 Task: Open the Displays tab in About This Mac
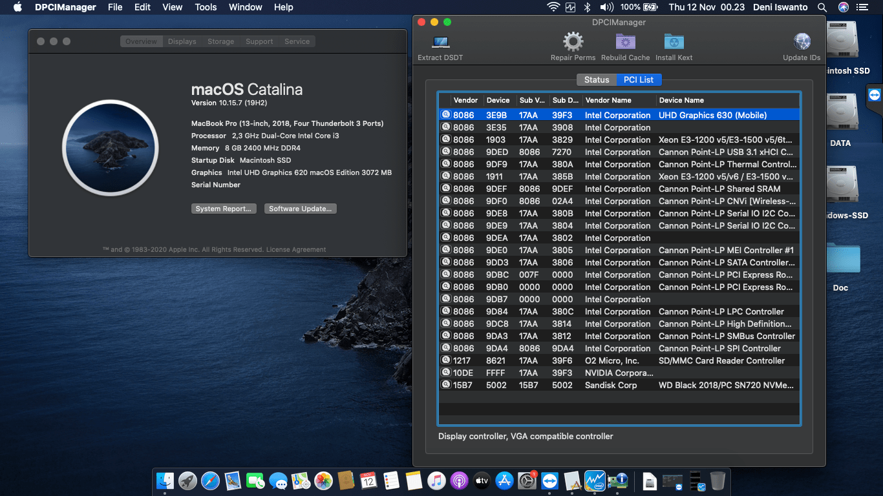click(182, 41)
